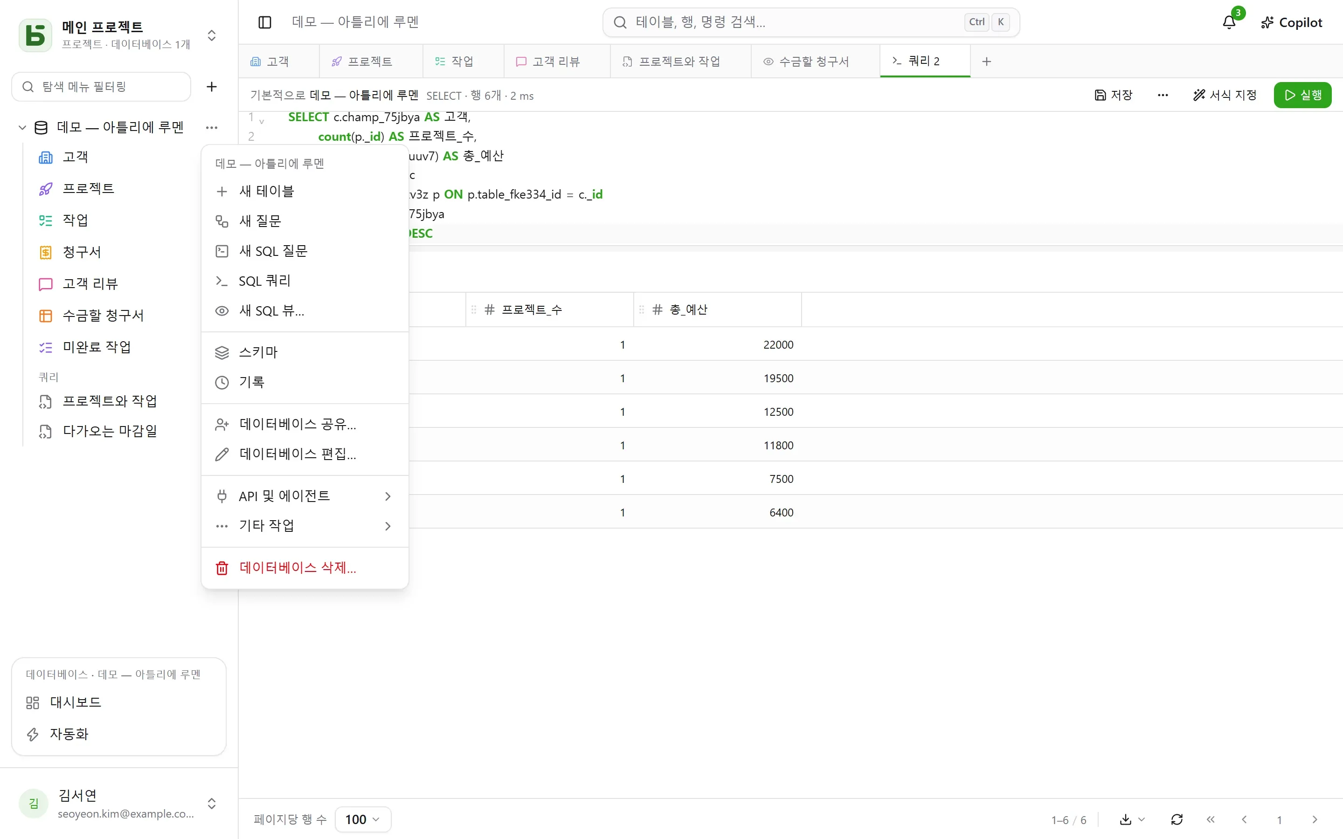Open the 청구서 table in sidebar

click(82, 253)
